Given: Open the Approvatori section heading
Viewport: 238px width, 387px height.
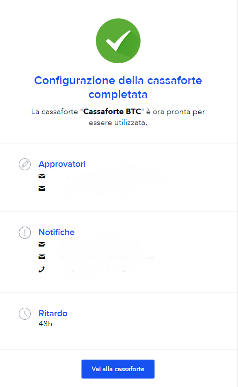Looking at the screenshot, I should point(62,164).
